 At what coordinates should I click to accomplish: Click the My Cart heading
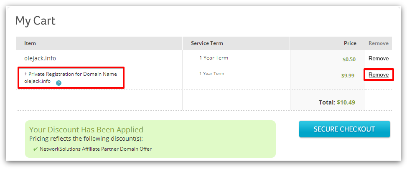(x=35, y=21)
